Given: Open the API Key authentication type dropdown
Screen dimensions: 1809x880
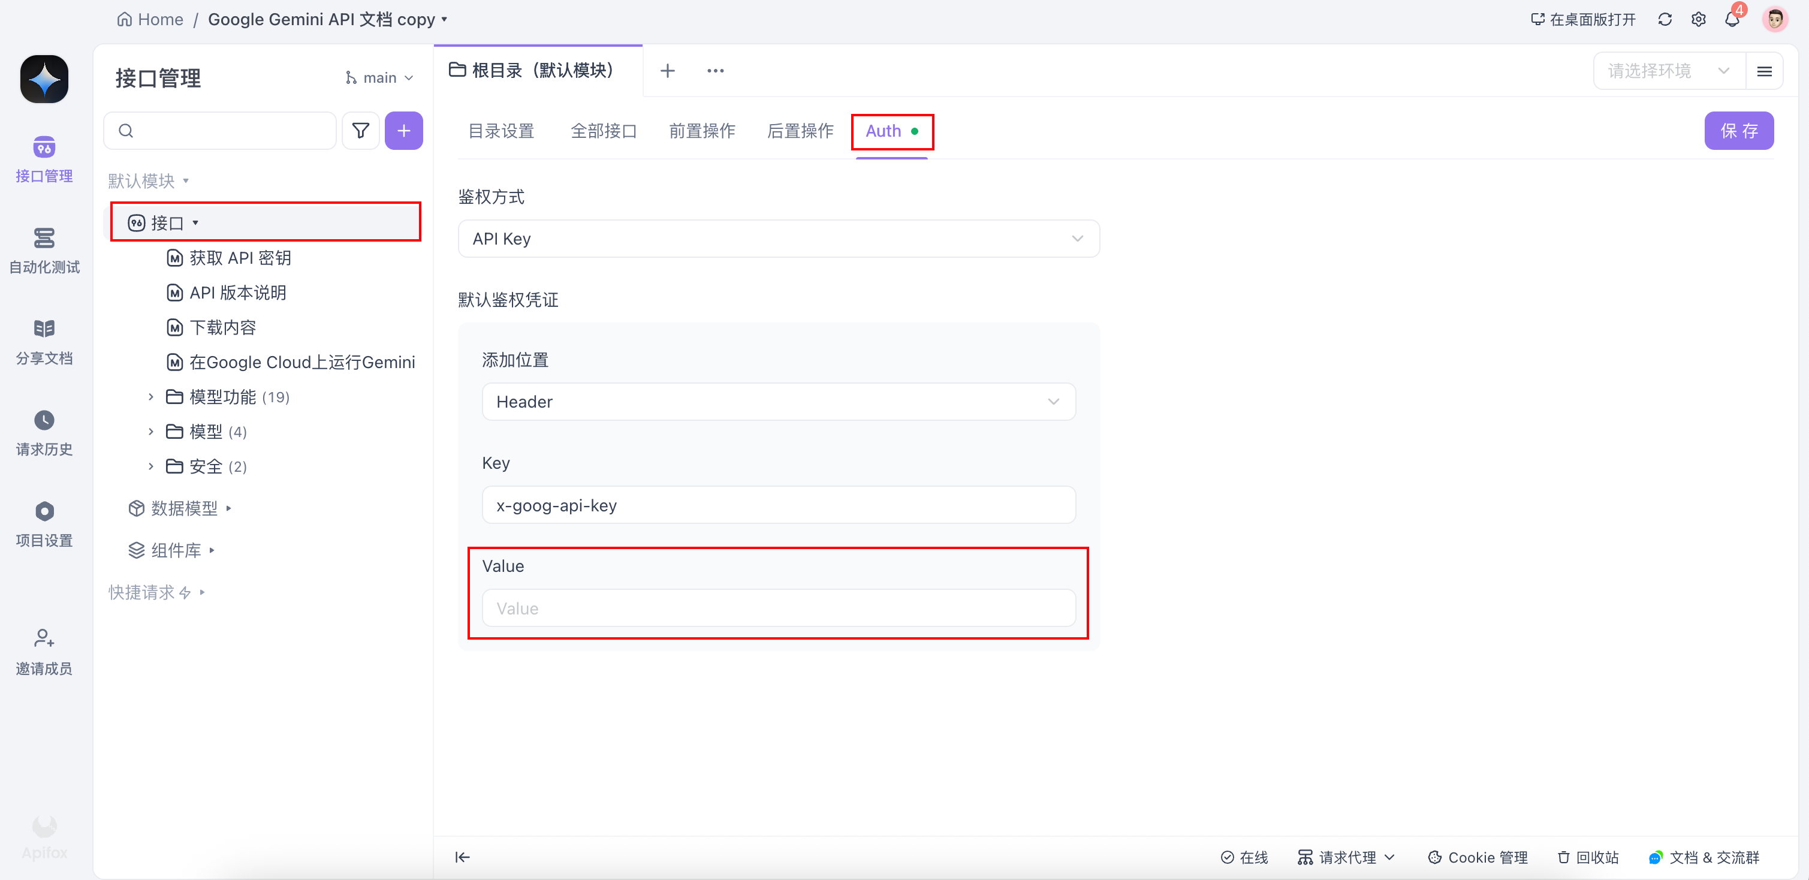Looking at the screenshot, I should pyautogui.click(x=777, y=238).
